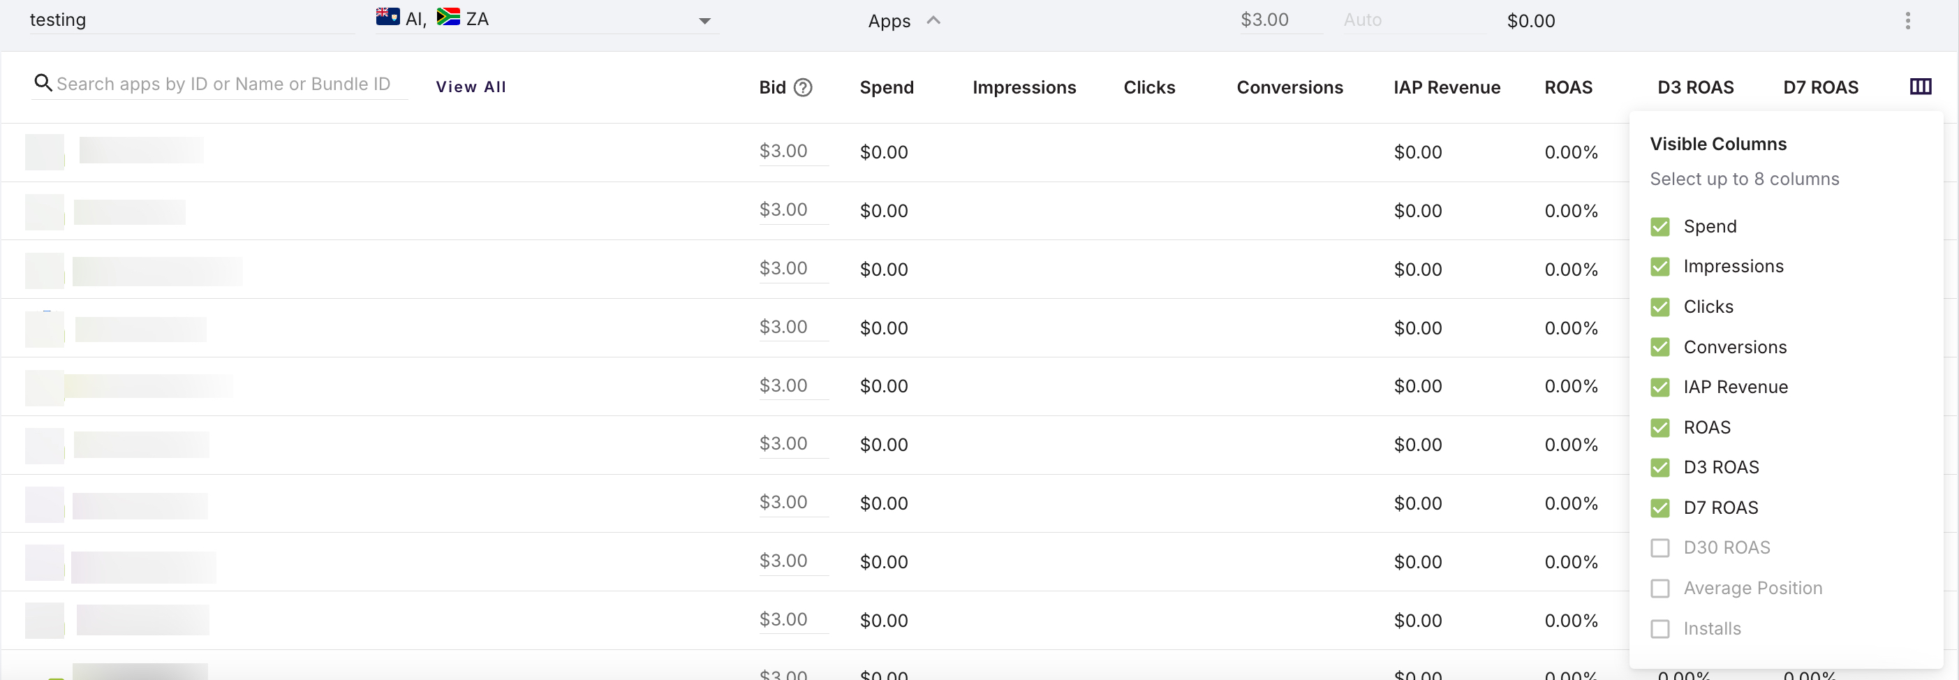1959x680 pixels.
Task: Open the three-dot campaign options menu
Action: [x=1907, y=20]
